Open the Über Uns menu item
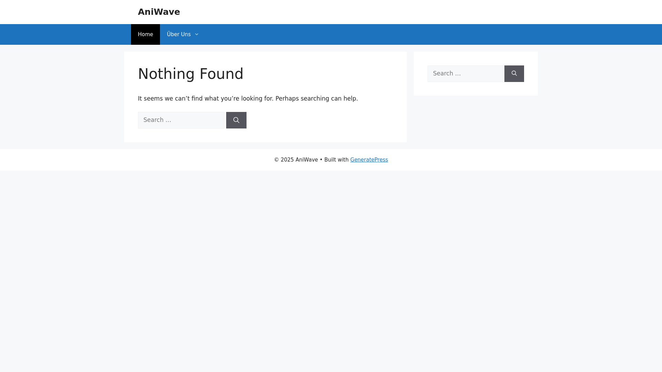This screenshot has width=662, height=372. coord(183,34)
